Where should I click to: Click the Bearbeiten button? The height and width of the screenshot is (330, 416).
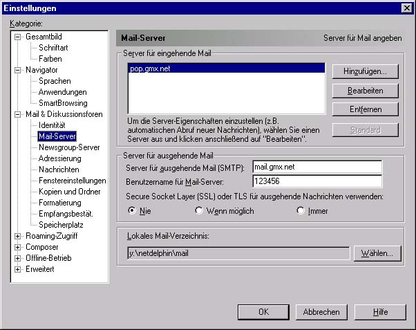click(x=366, y=91)
